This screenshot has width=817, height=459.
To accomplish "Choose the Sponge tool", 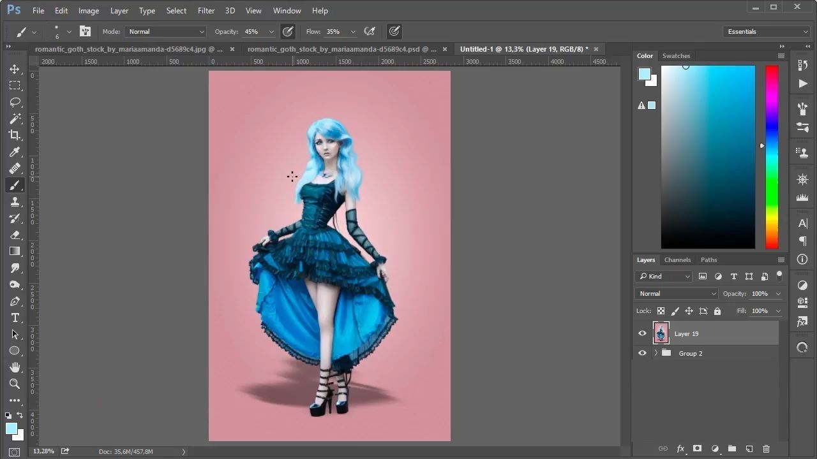I will (x=15, y=284).
